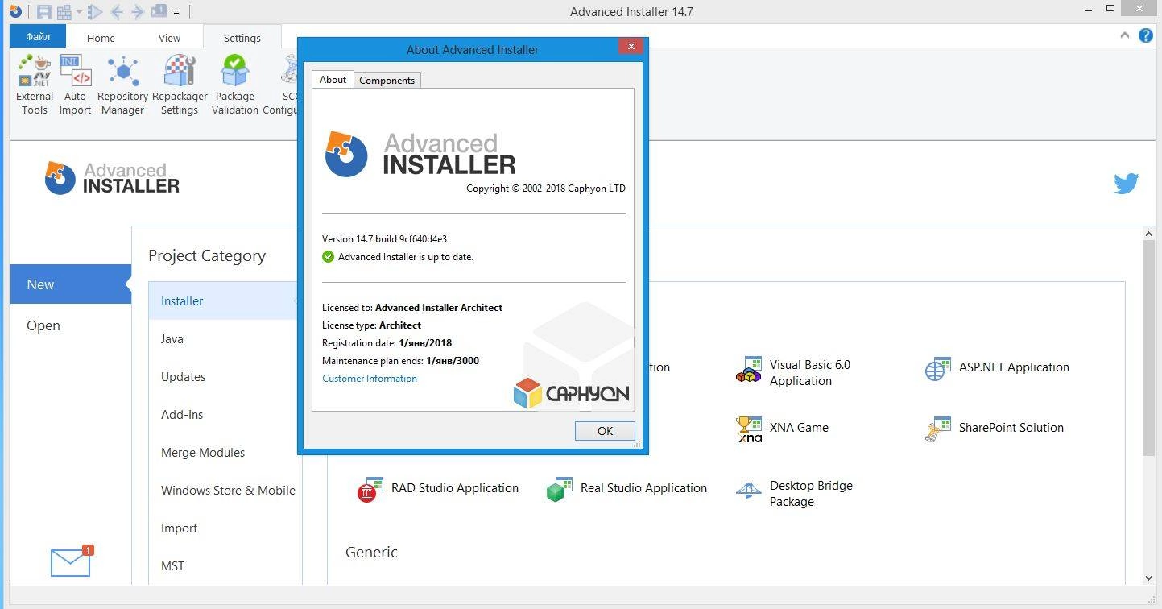Select the Settings ribbon tab
Screen dimensions: 1162x609
click(x=242, y=38)
